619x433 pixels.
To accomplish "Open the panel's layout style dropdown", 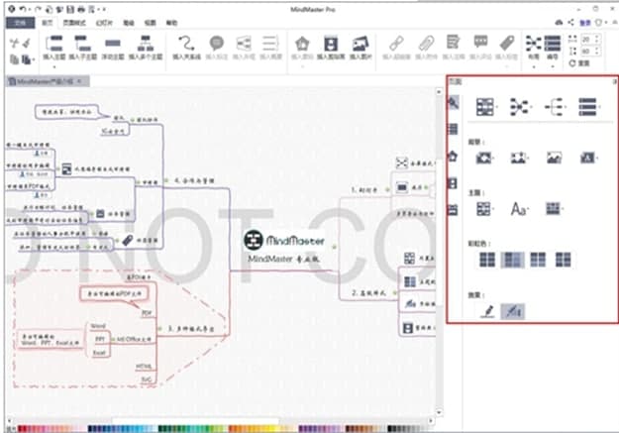I will (x=486, y=107).
